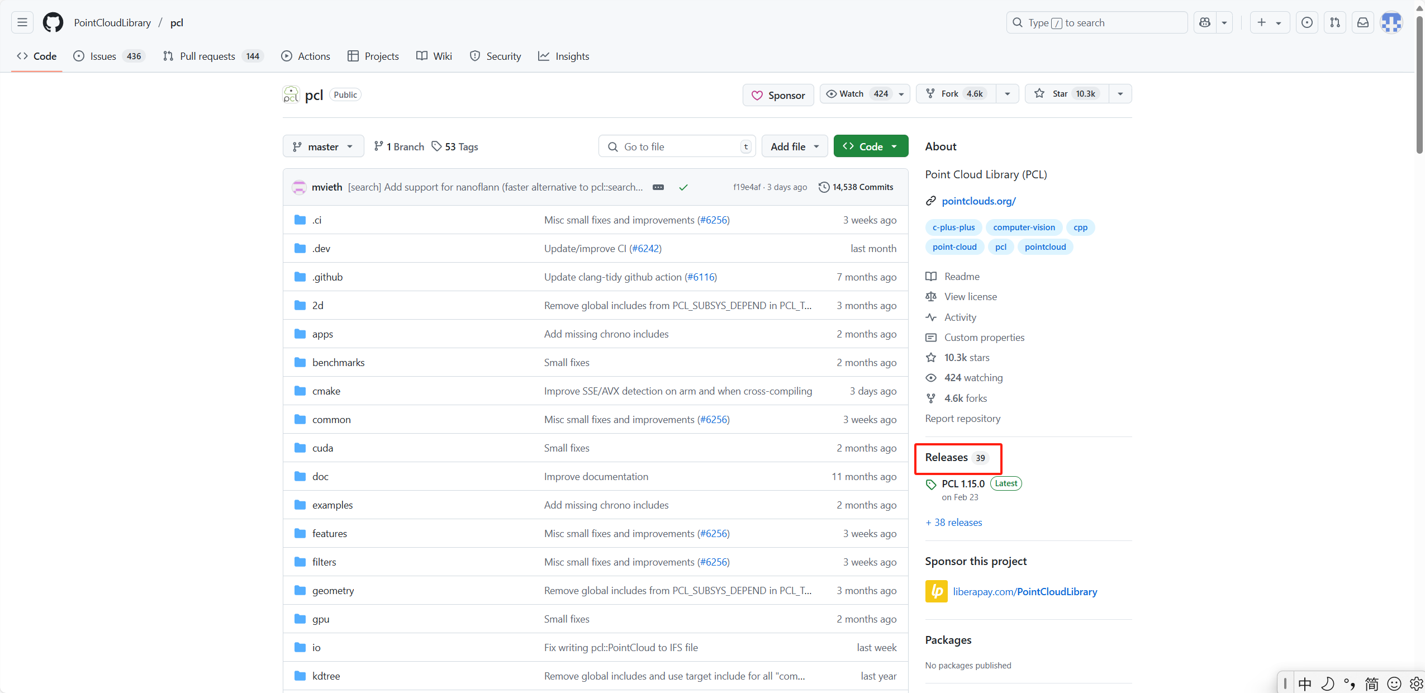Expand the commit message ellipsis button
The width and height of the screenshot is (1425, 693).
pyautogui.click(x=658, y=187)
